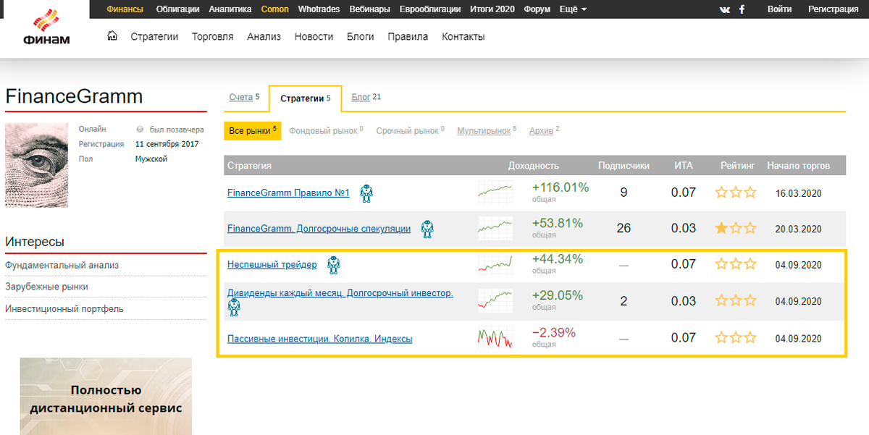This screenshot has width=869, height=435.
Task: Open Вебинары in the top bar
Action: [370, 9]
